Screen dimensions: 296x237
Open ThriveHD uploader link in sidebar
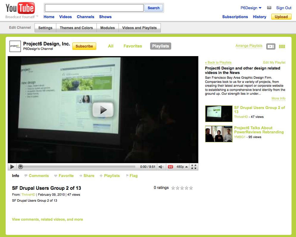(241, 117)
